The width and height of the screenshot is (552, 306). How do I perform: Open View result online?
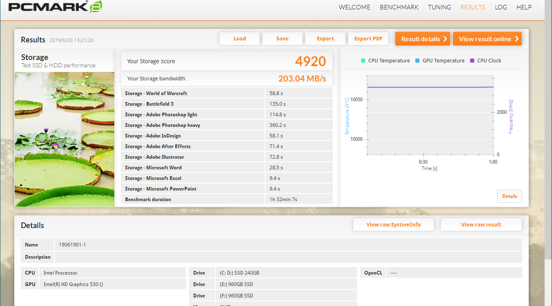[487, 39]
